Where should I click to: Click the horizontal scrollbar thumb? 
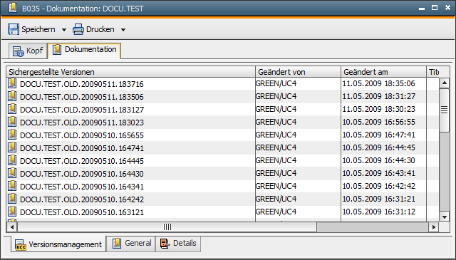[x=167, y=227]
